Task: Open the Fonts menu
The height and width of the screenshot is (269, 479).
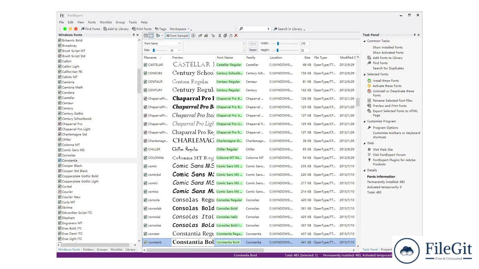Action: 92,22
